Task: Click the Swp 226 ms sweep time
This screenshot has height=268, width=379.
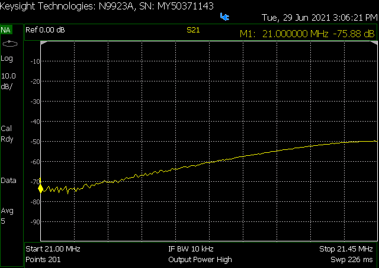Action: point(352,260)
